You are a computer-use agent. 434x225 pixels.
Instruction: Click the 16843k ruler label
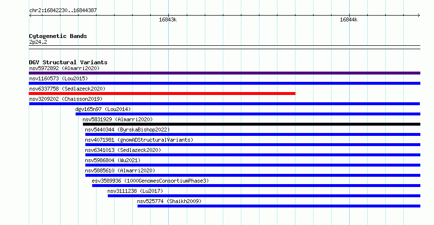(168, 19)
